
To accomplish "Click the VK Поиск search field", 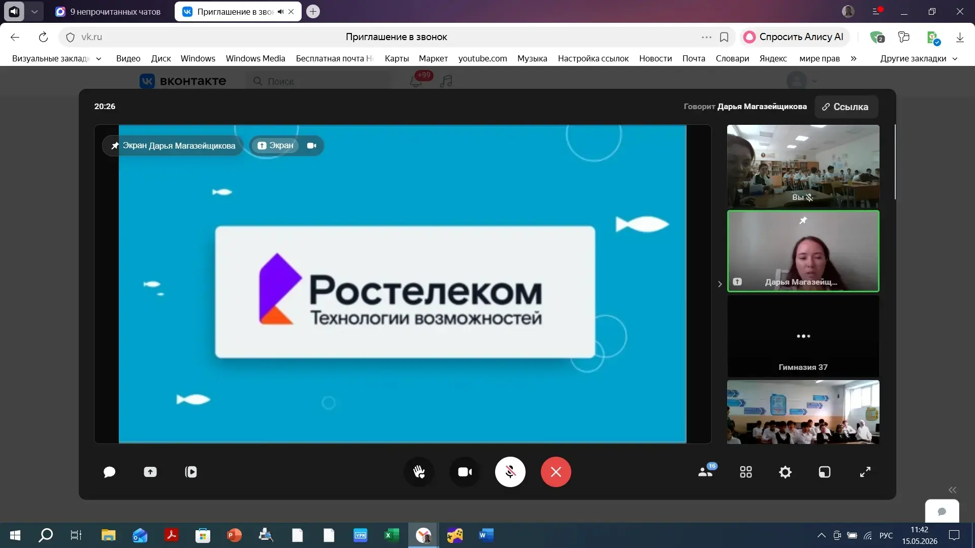I will [319, 81].
